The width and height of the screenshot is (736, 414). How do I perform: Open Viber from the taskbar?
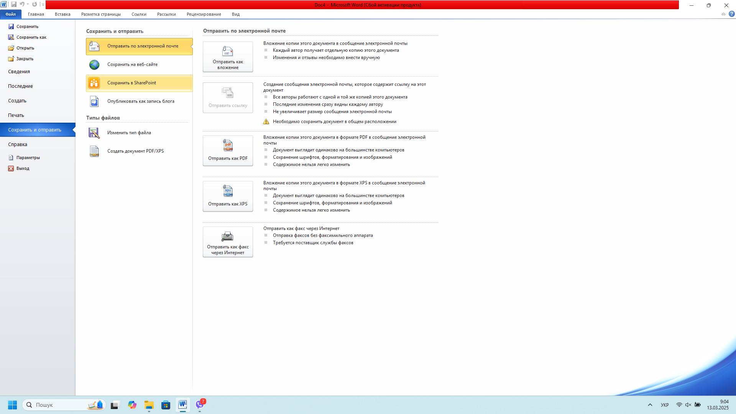click(200, 405)
